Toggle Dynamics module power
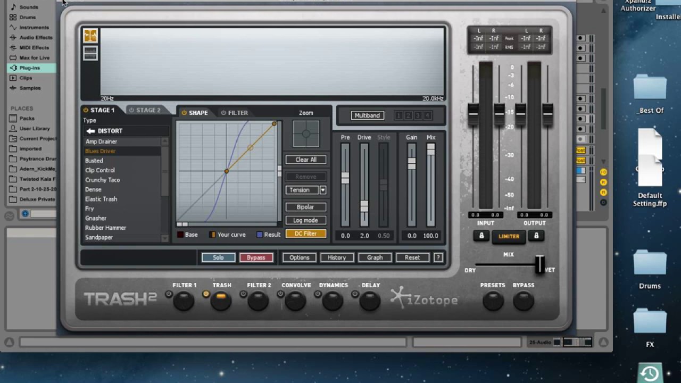The width and height of the screenshot is (681, 383). [318, 294]
